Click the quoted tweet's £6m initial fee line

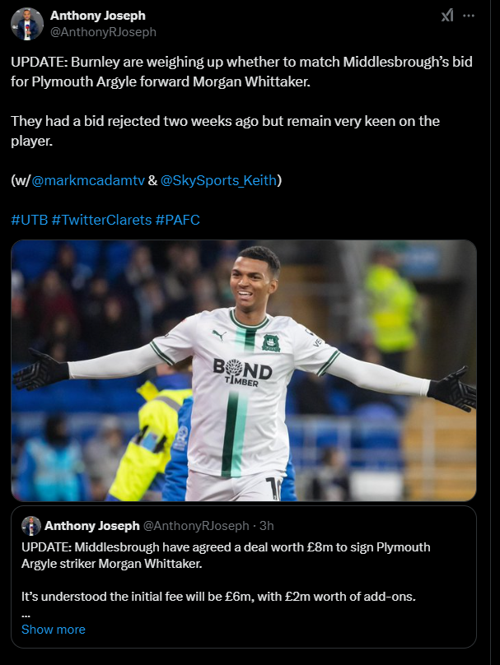(x=218, y=597)
